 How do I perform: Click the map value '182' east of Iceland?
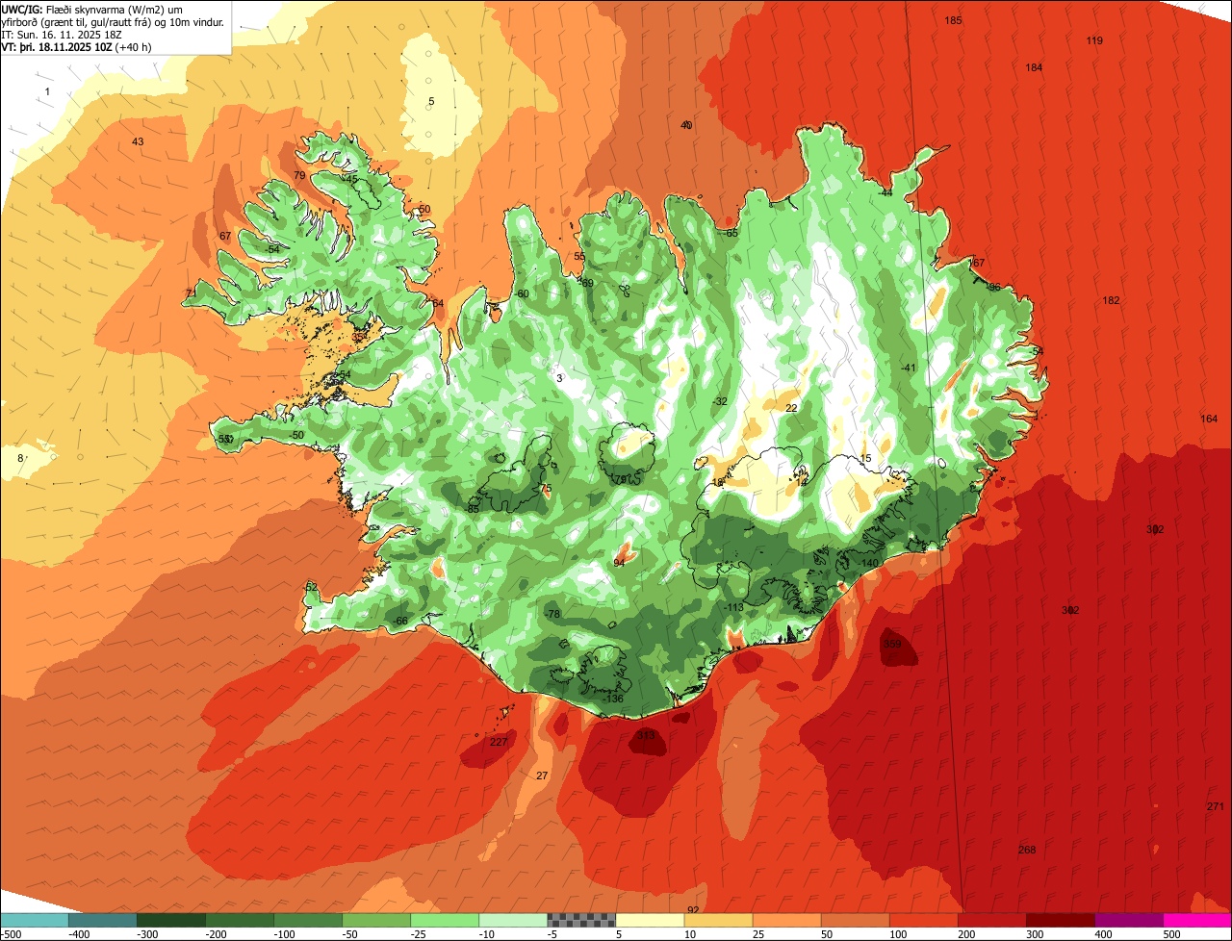(x=1111, y=300)
